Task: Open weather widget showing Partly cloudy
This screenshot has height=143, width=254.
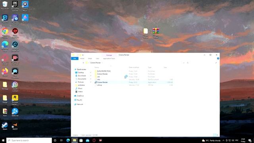Action: (211, 140)
